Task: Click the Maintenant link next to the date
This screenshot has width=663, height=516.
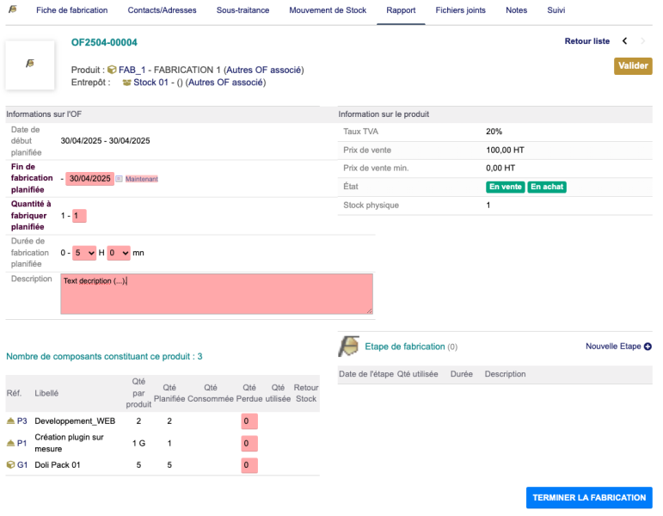Action: click(142, 179)
